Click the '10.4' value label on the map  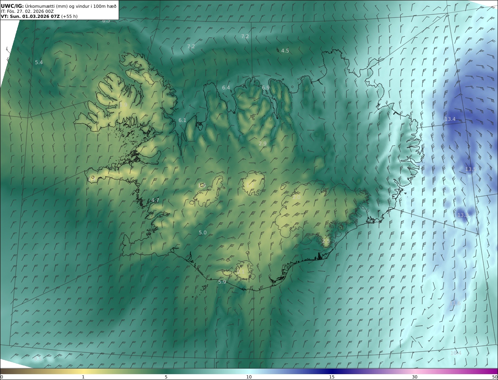(456, 353)
